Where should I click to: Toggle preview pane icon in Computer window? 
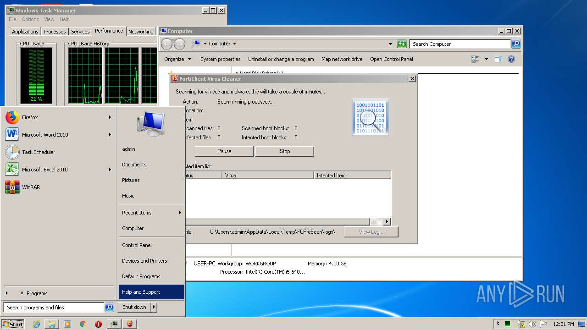point(498,59)
